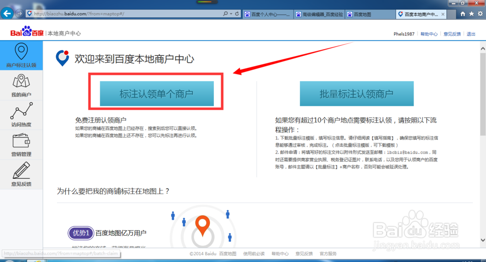Click the 标注认领单个商户 button
Viewport: 486px width, 262px height.
[x=156, y=94]
